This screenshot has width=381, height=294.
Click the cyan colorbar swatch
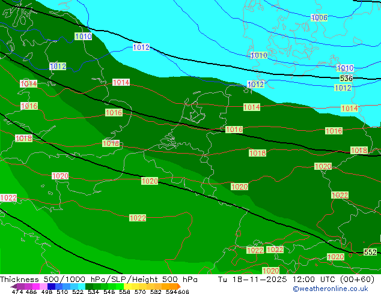[82, 286]
